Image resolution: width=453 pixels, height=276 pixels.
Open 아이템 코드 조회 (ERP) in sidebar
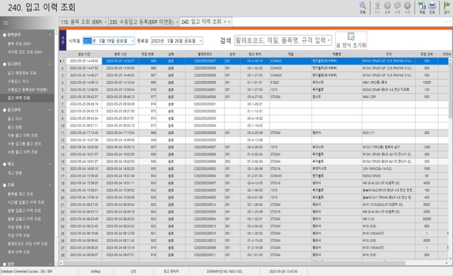(x=25, y=52)
